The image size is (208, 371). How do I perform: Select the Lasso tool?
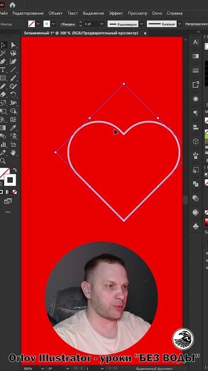coord(13,53)
